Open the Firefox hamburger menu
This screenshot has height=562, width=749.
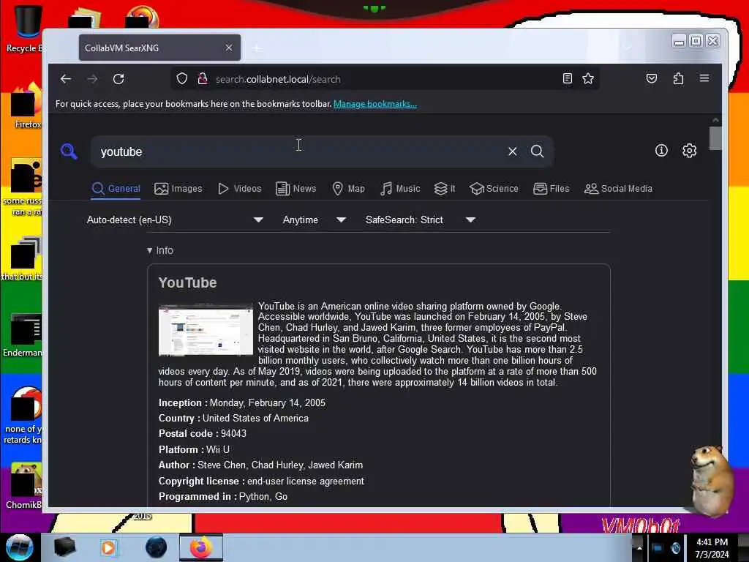704,78
